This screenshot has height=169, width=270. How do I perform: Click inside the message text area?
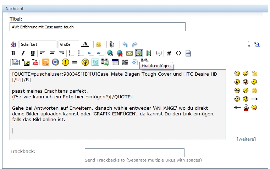tap(118, 105)
